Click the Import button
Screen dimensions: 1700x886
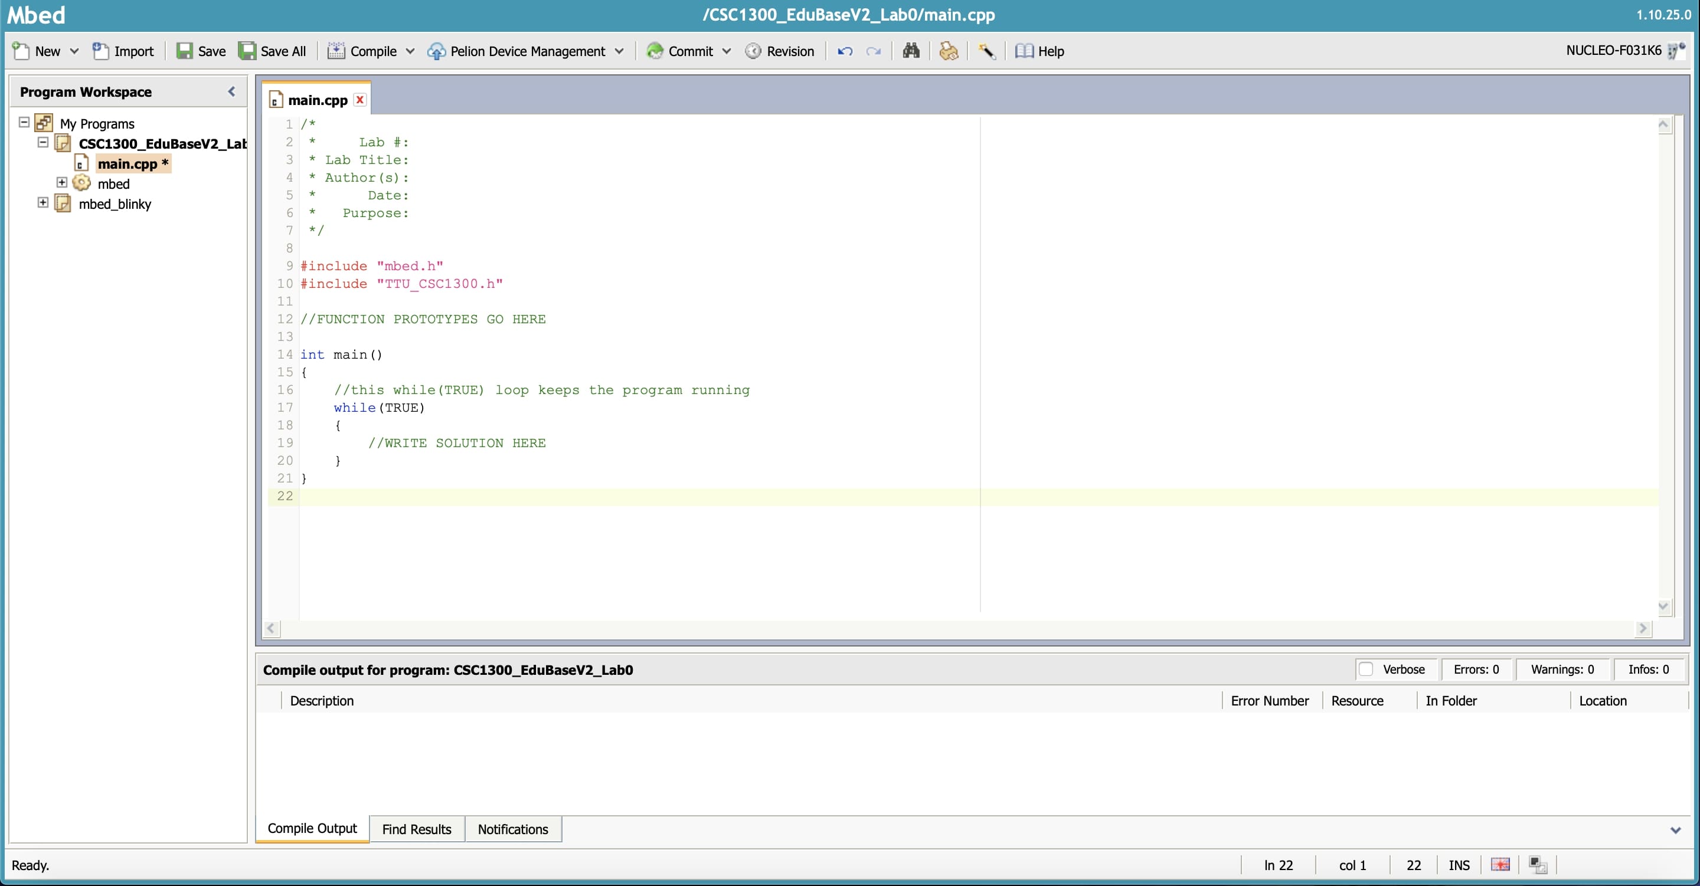click(123, 51)
